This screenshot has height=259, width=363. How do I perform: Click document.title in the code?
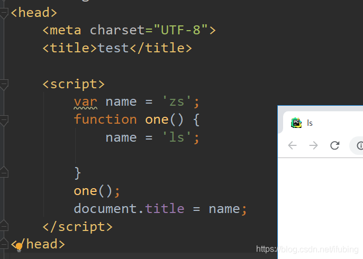[129, 209]
